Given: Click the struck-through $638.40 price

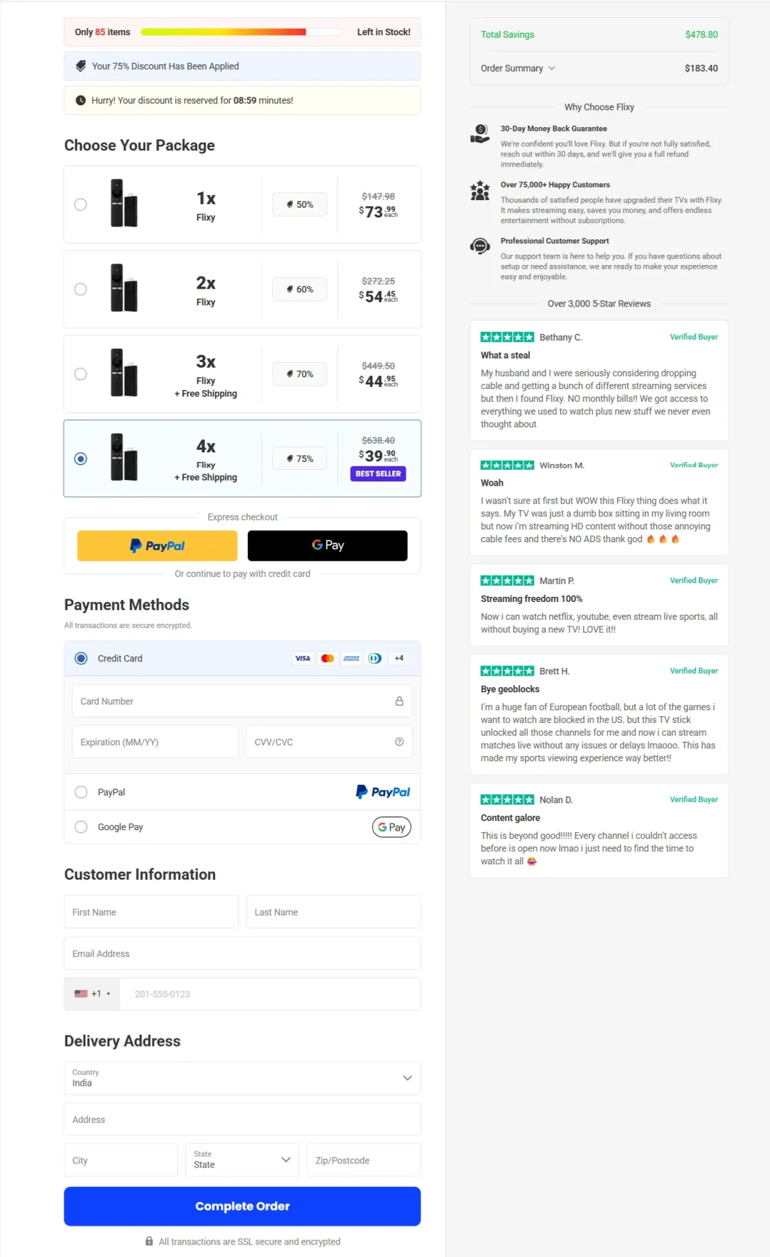Looking at the screenshot, I should coord(379,440).
